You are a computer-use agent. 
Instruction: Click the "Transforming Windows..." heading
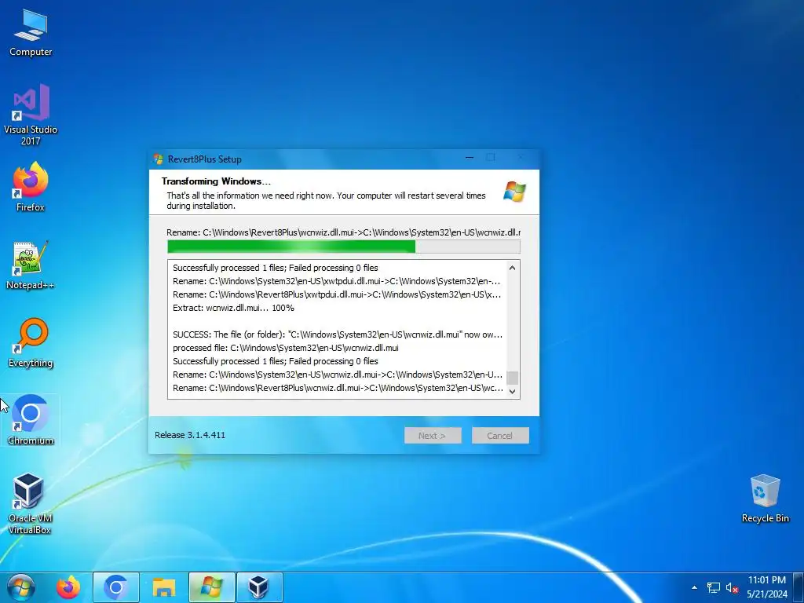(x=216, y=181)
